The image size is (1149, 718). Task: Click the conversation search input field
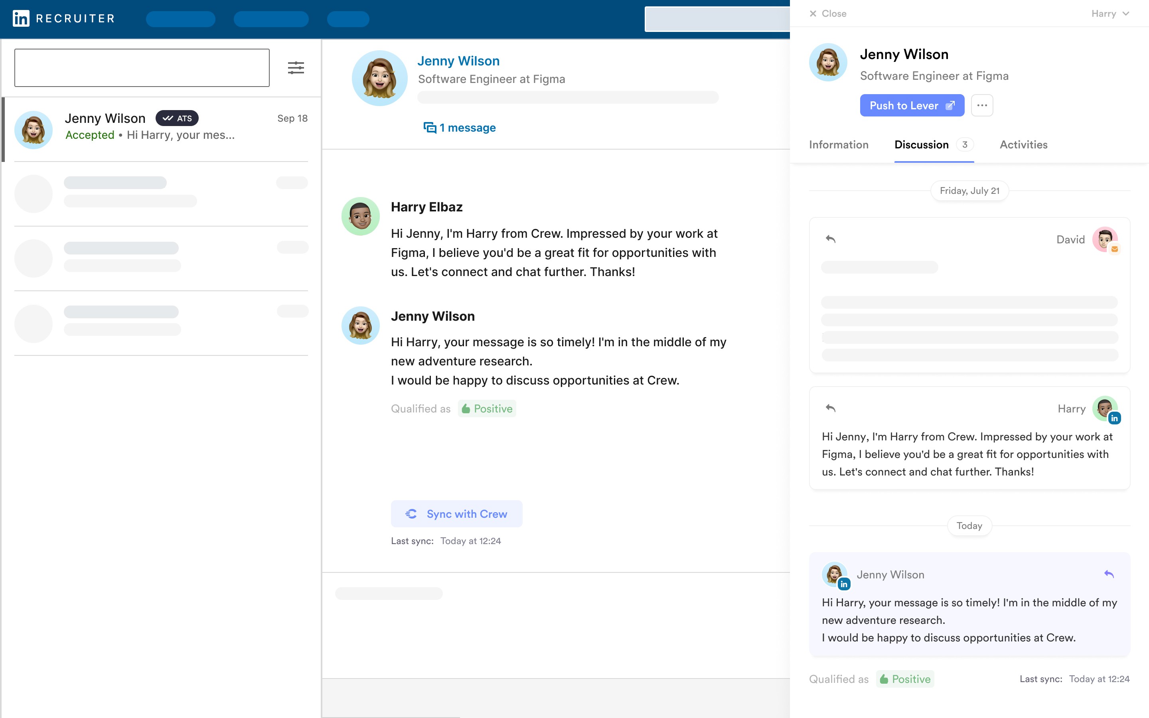click(x=142, y=67)
